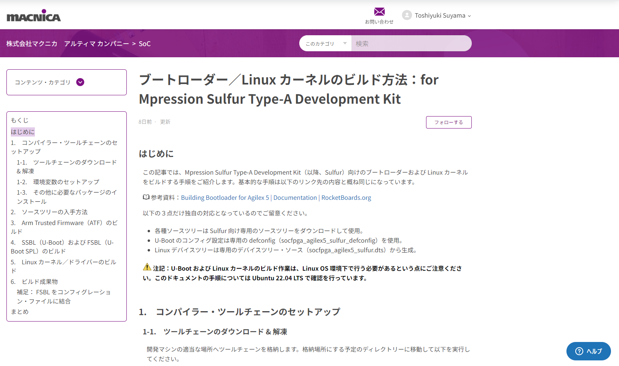Viewport: 619px width, 366px height.
Task: Jump to 5. Linux カーネル/ドライバーのビルド
Action: click(63, 266)
